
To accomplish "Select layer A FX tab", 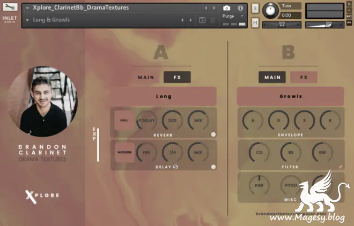I will click(177, 77).
